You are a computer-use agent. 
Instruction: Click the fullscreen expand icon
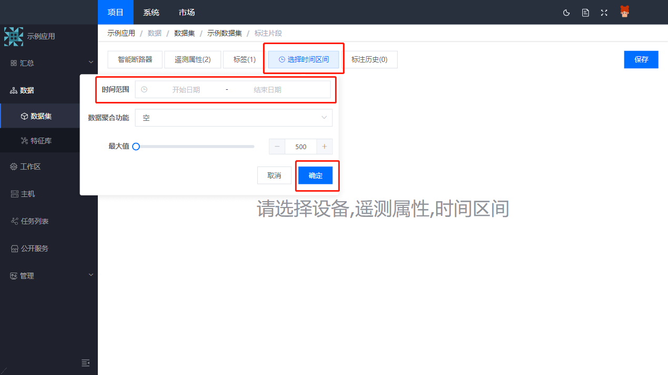(604, 13)
